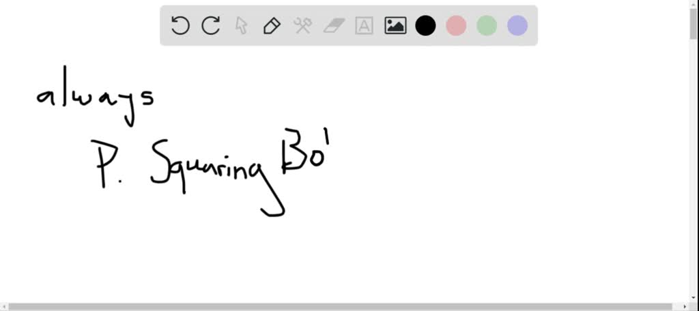The image size is (699, 311).
Task: Switch ink color to pink
Action: (456, 26)
